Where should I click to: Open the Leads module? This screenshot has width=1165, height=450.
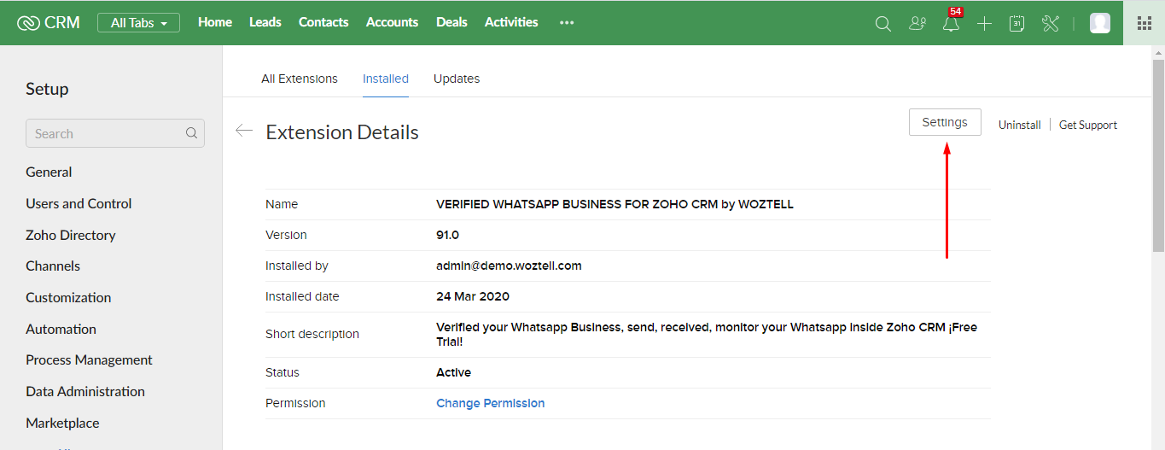[265, 22]
